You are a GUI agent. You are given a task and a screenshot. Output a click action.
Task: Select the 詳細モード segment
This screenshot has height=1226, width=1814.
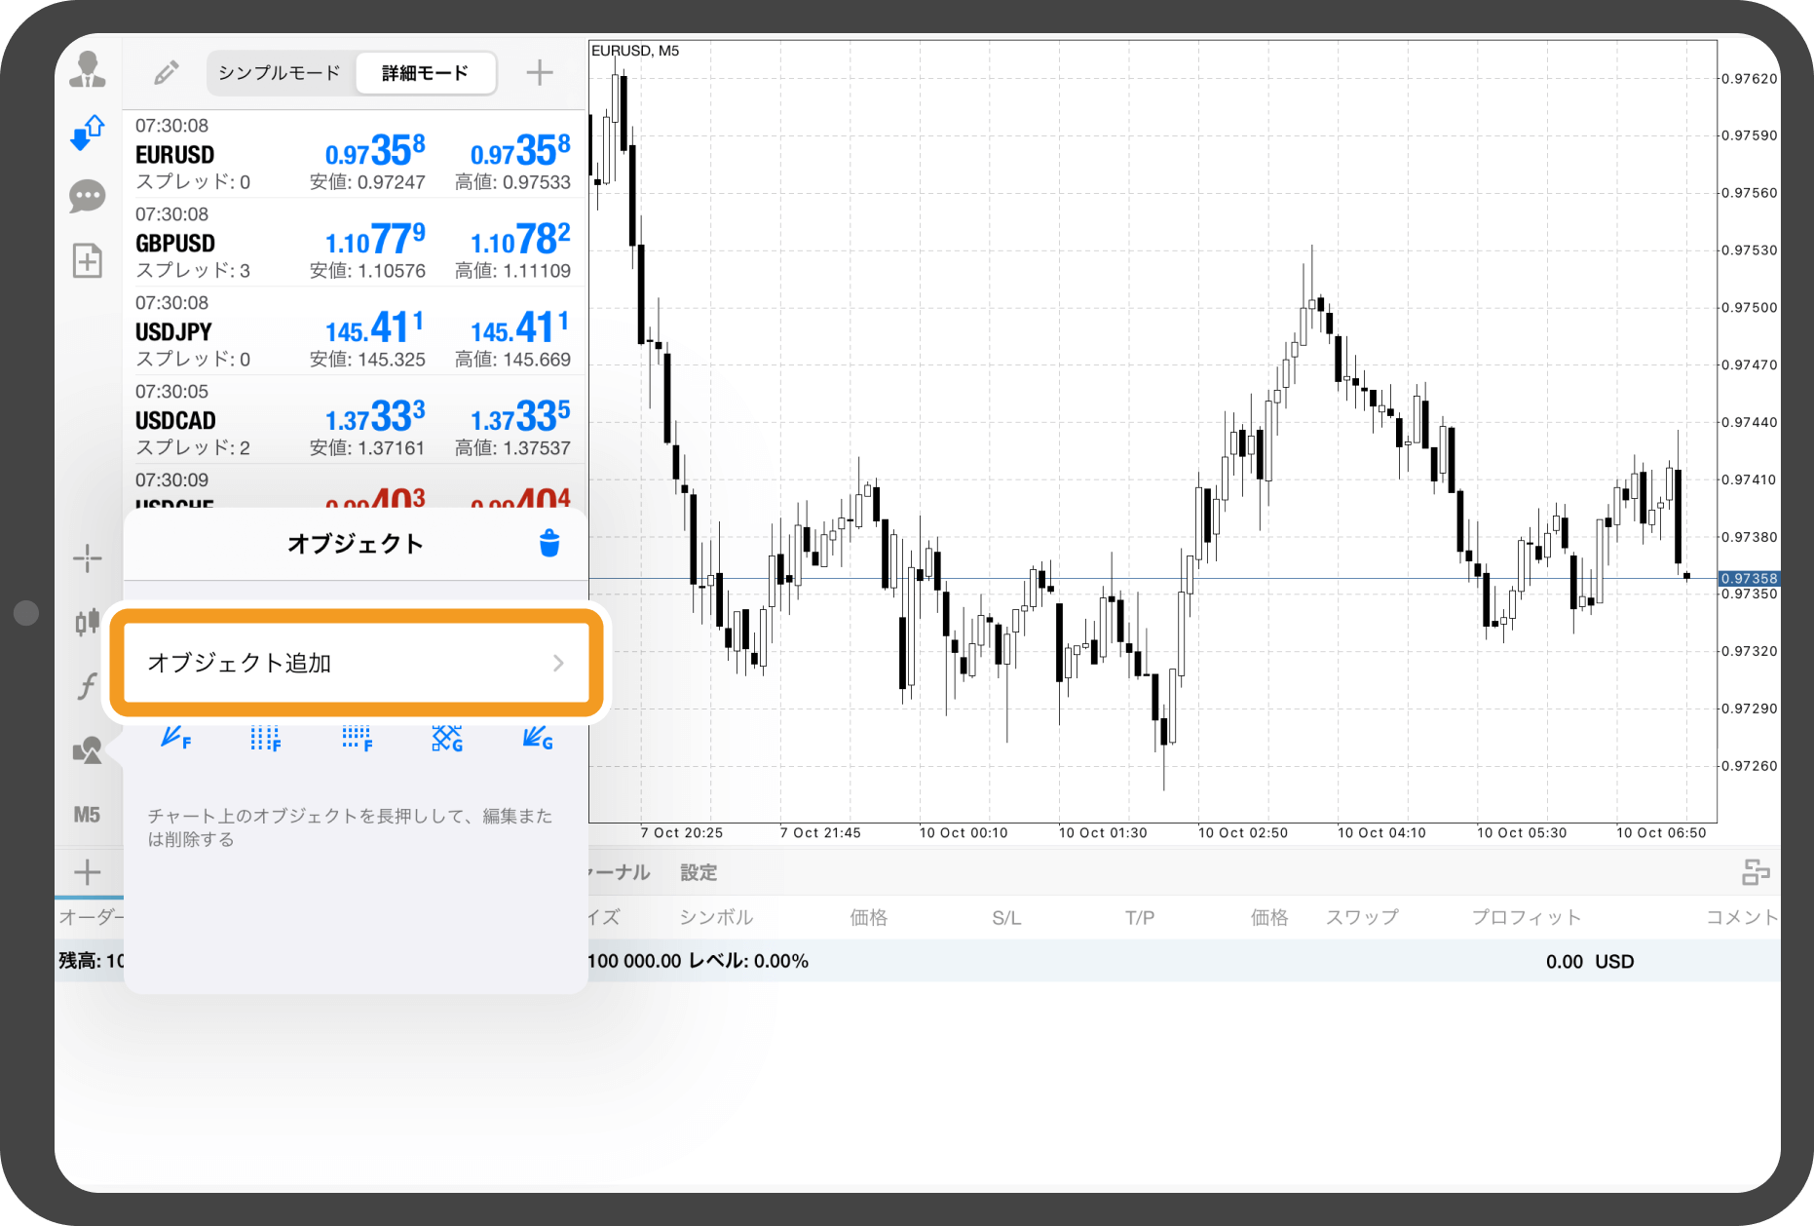click(425, 73)
